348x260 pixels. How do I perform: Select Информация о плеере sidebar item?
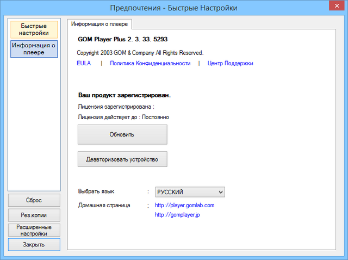click(x=34, y=49)
